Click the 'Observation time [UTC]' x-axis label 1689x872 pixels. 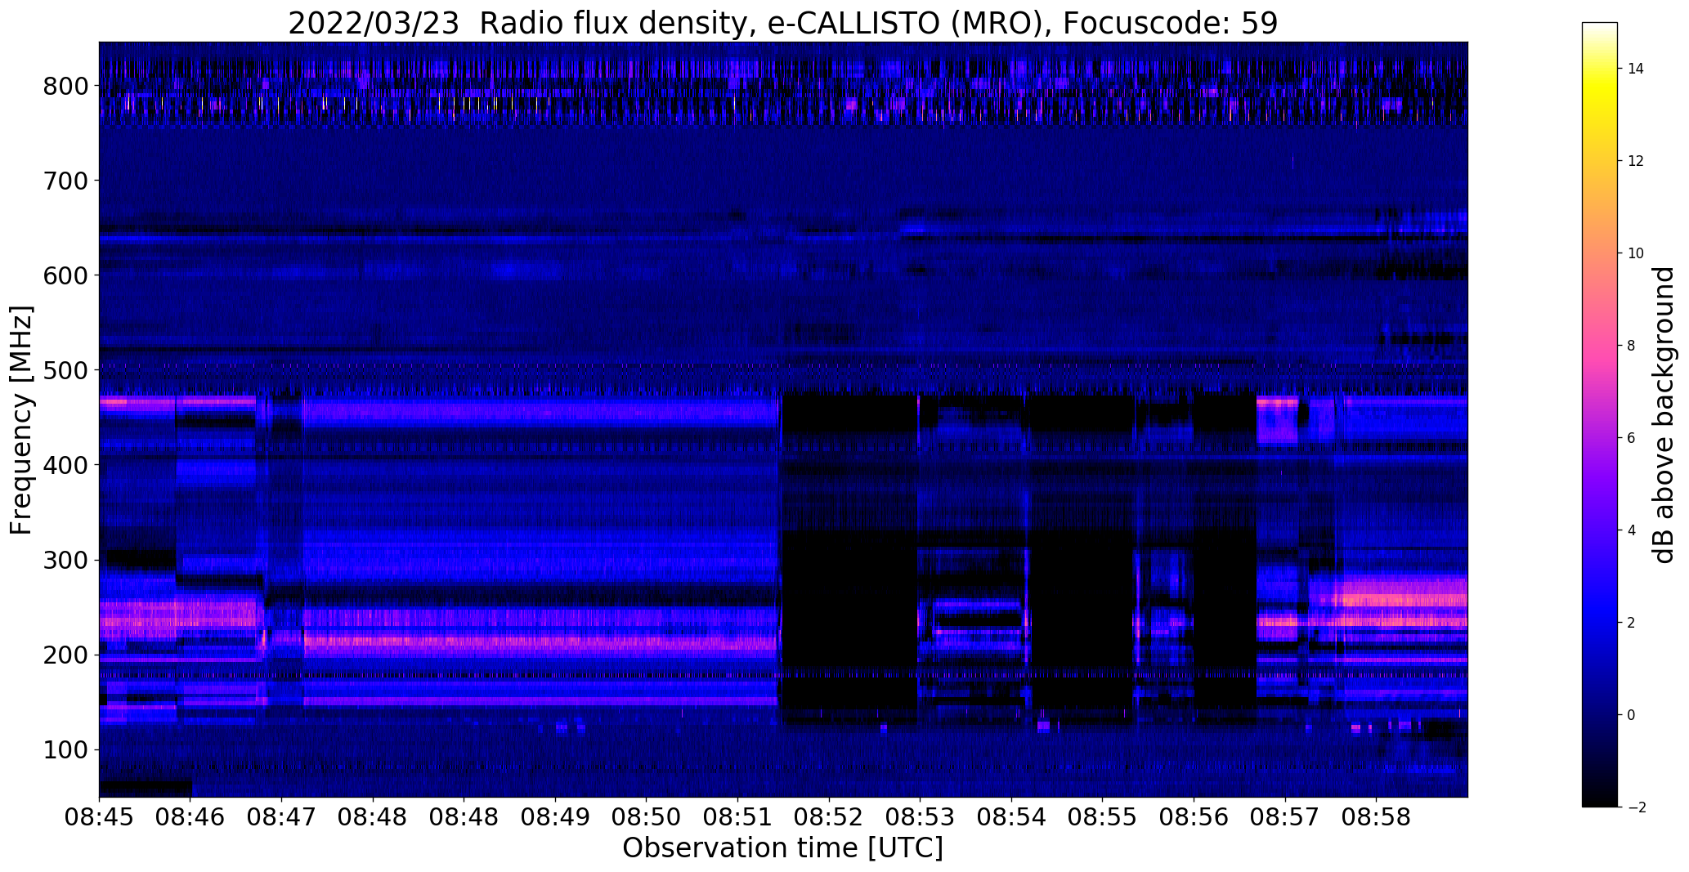pyautogui.click(x=782, y=848)
